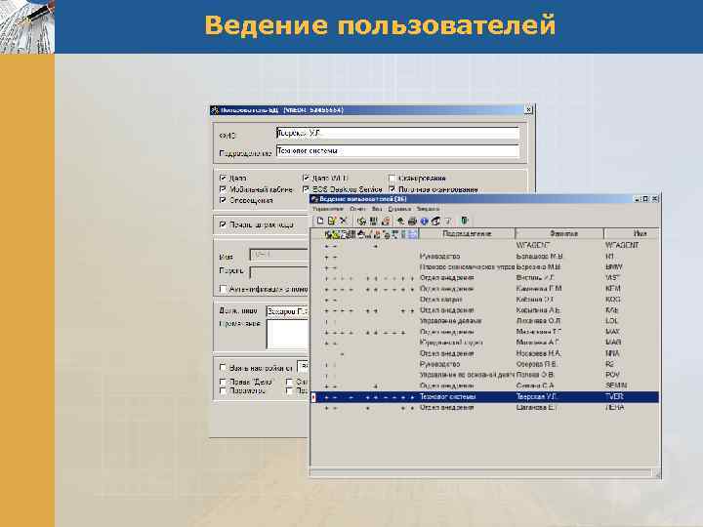Open the Вид menu
This screenshot has height=527, width=703.
click(377, 209)
